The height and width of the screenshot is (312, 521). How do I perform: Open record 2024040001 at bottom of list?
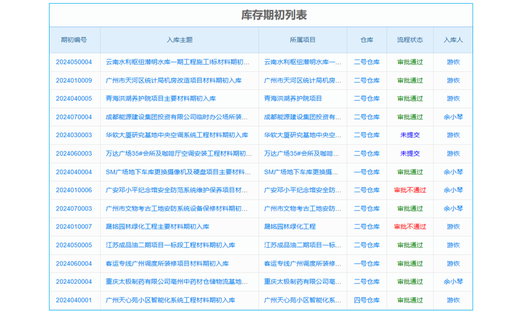point(73,300)
